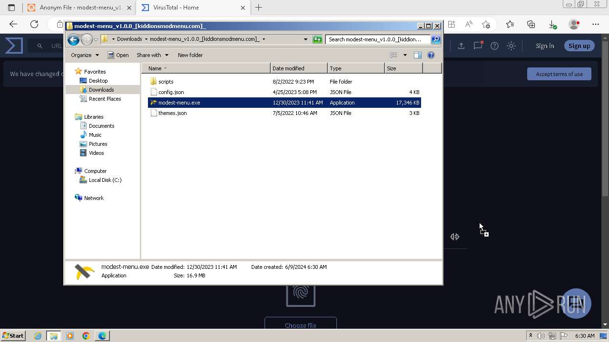Click Downloads breadcrumb in address bar
The height and width of the screenshot is (342, 609).
tap(129, 39)
